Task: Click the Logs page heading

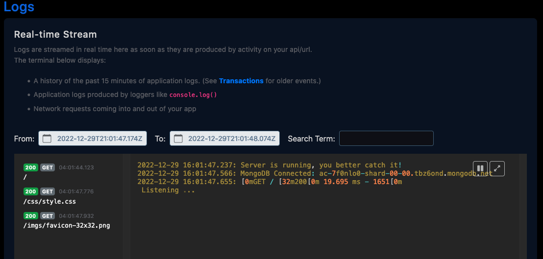Action: tap(19, 7)
